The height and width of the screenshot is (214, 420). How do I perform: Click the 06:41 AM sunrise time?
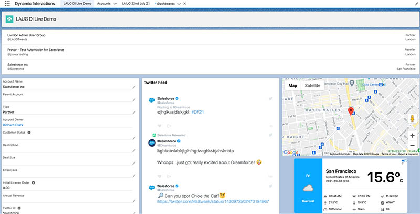(x=335, y=196)
